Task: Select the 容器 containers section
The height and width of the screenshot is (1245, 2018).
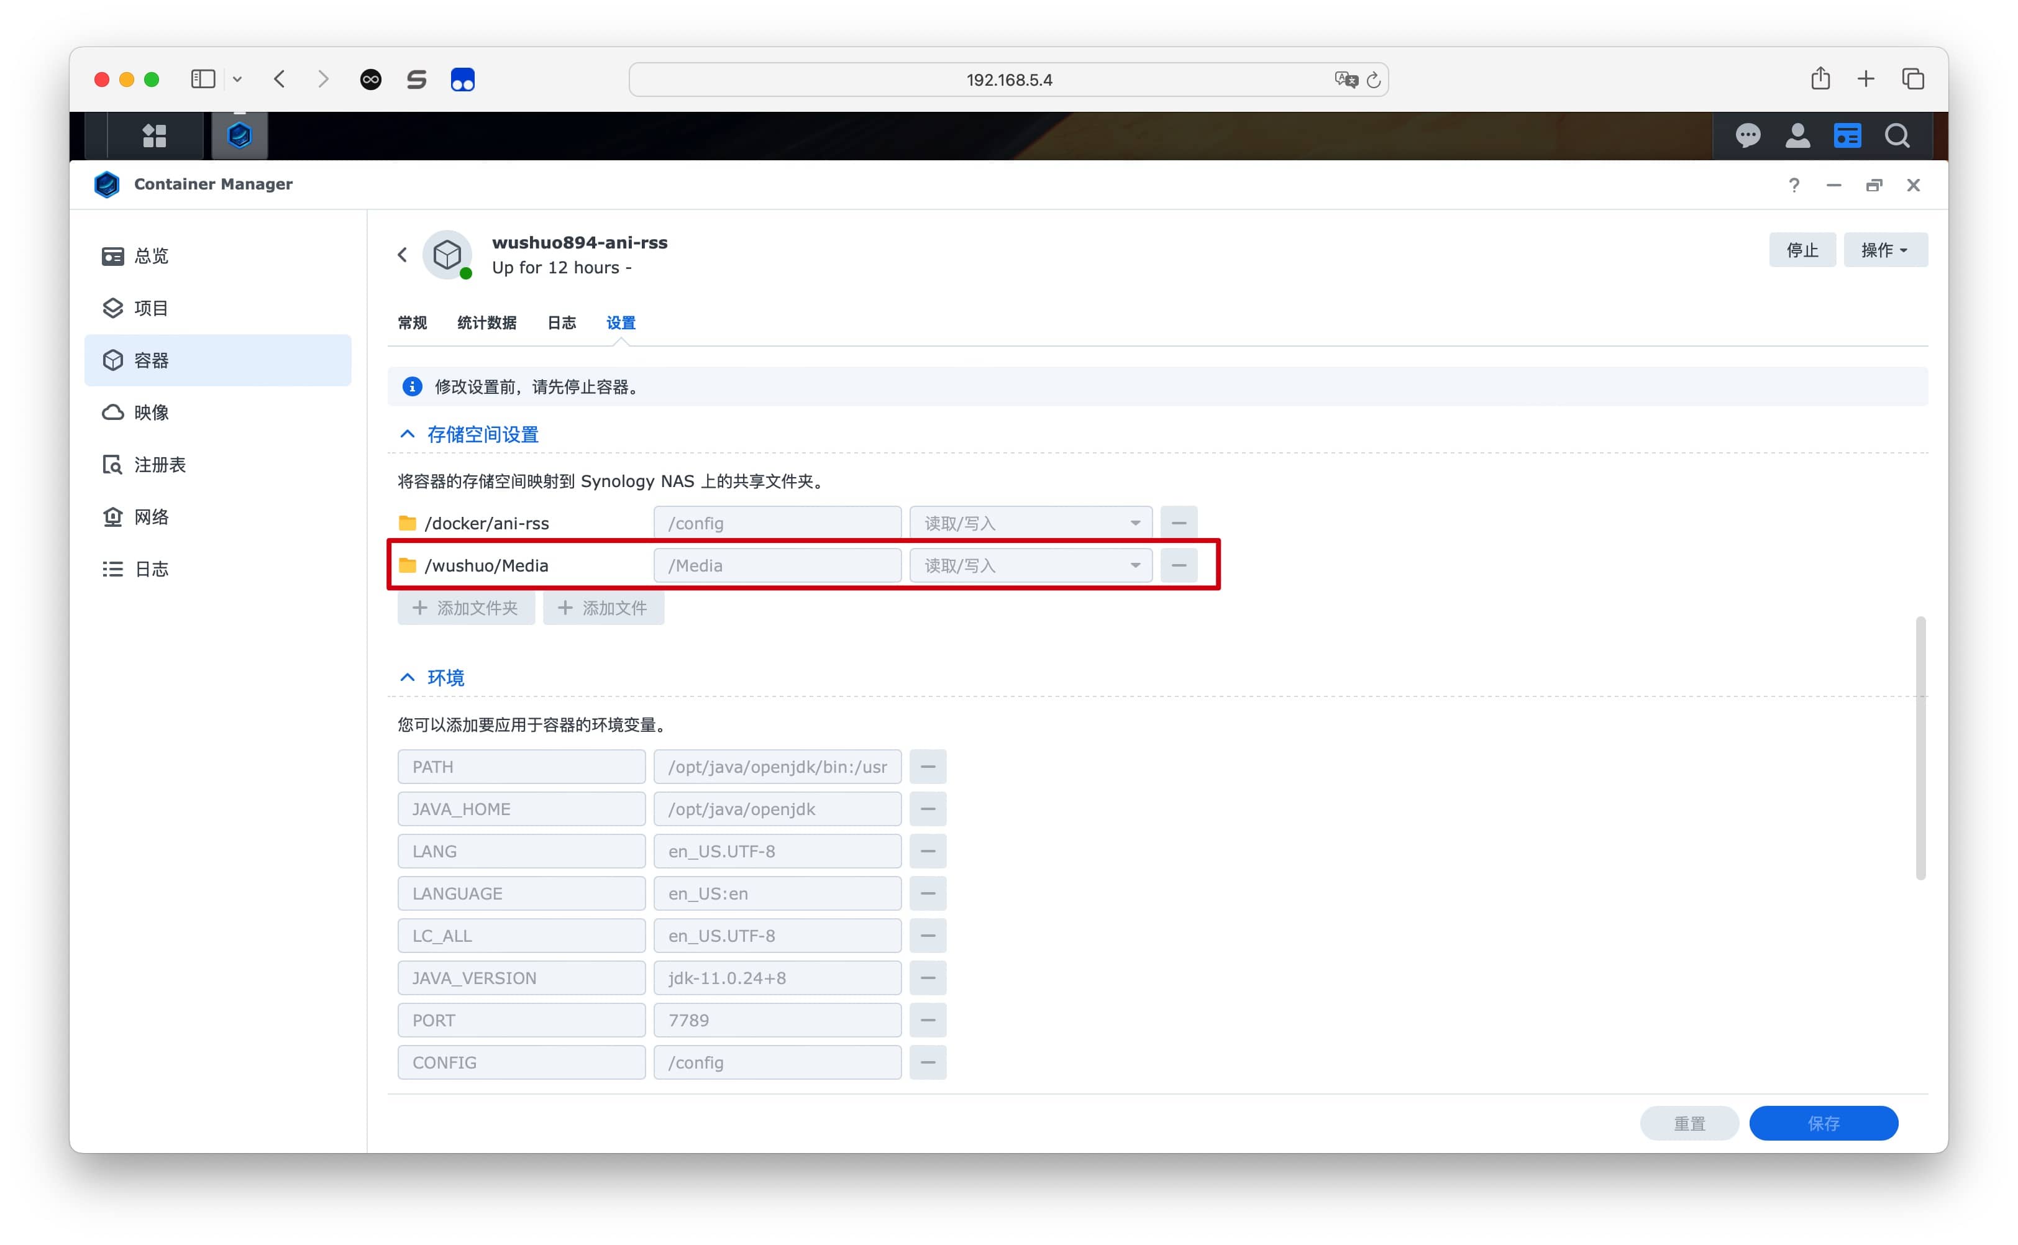Action: [217, 360]
